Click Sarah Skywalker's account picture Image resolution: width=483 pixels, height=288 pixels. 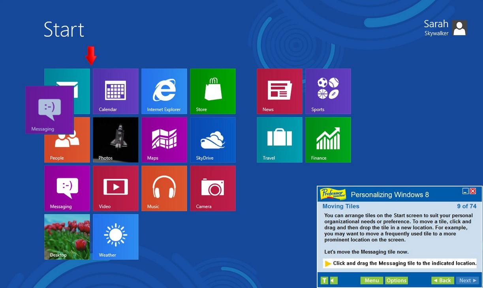459,28
